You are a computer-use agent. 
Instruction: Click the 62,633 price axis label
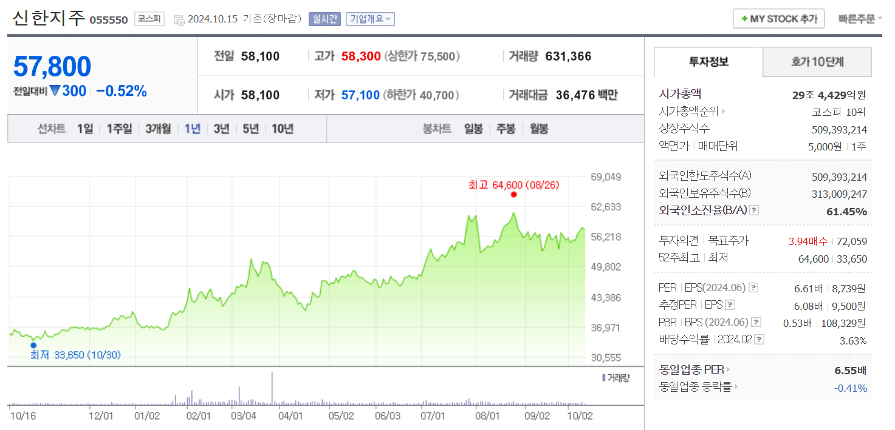point(606,207)
